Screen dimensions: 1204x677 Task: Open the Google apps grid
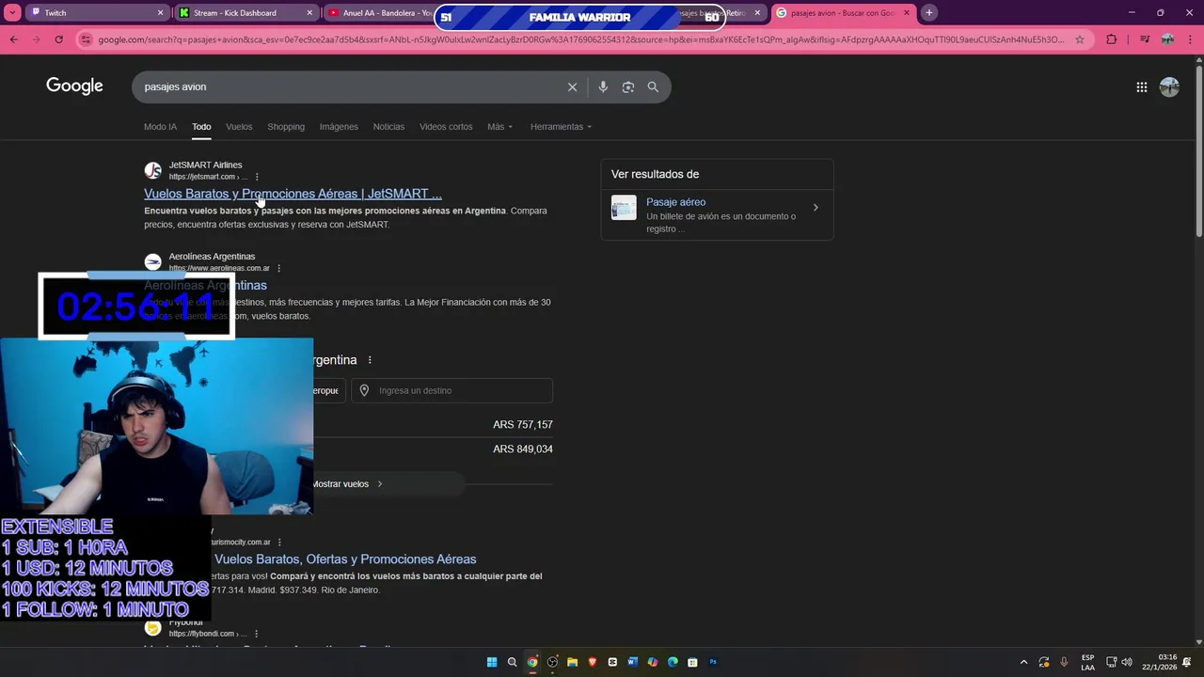[1141, 87]
